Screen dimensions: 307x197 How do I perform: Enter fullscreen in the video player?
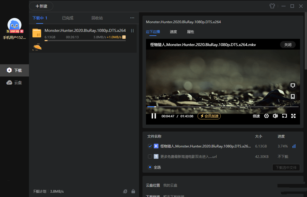(293, 116)
